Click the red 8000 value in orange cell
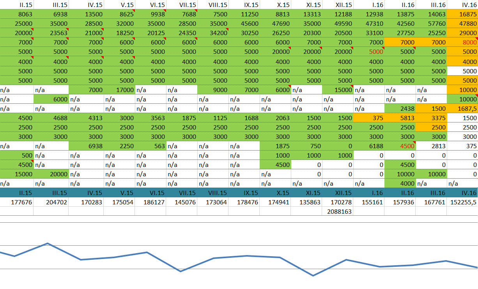This screenshot has height=289, width=478. [462, 43]
